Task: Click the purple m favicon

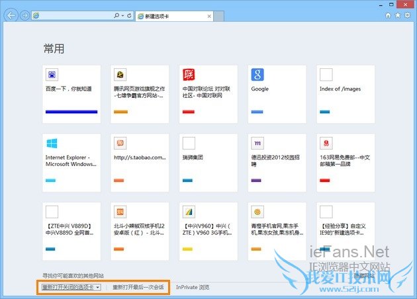Action: tap(257, 144)
